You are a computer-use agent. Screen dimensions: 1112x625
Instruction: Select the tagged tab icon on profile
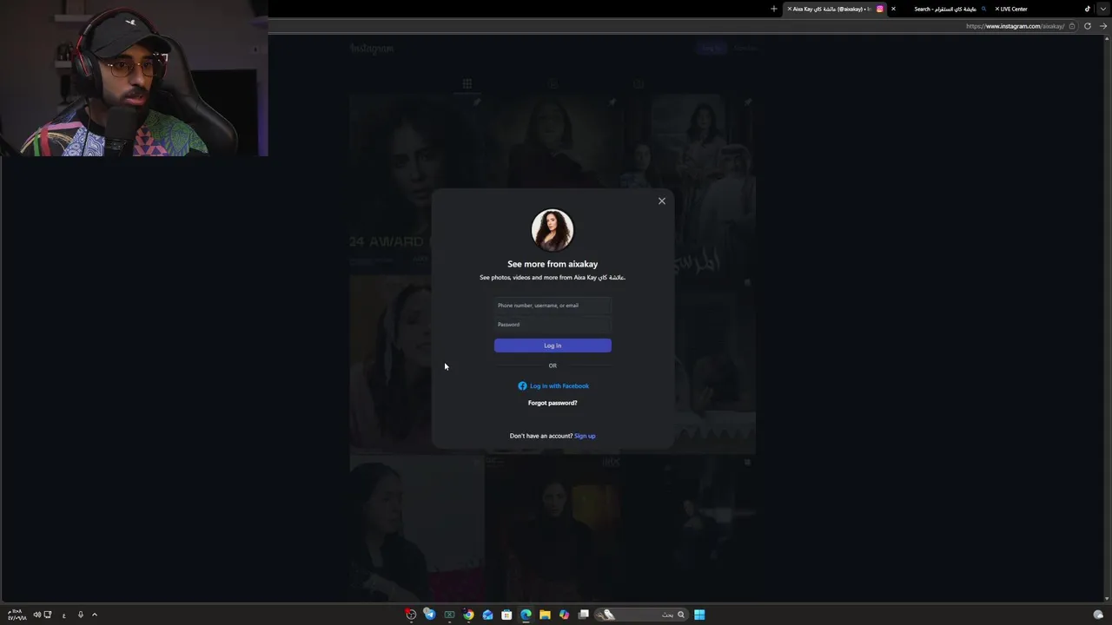click(639, 84)
